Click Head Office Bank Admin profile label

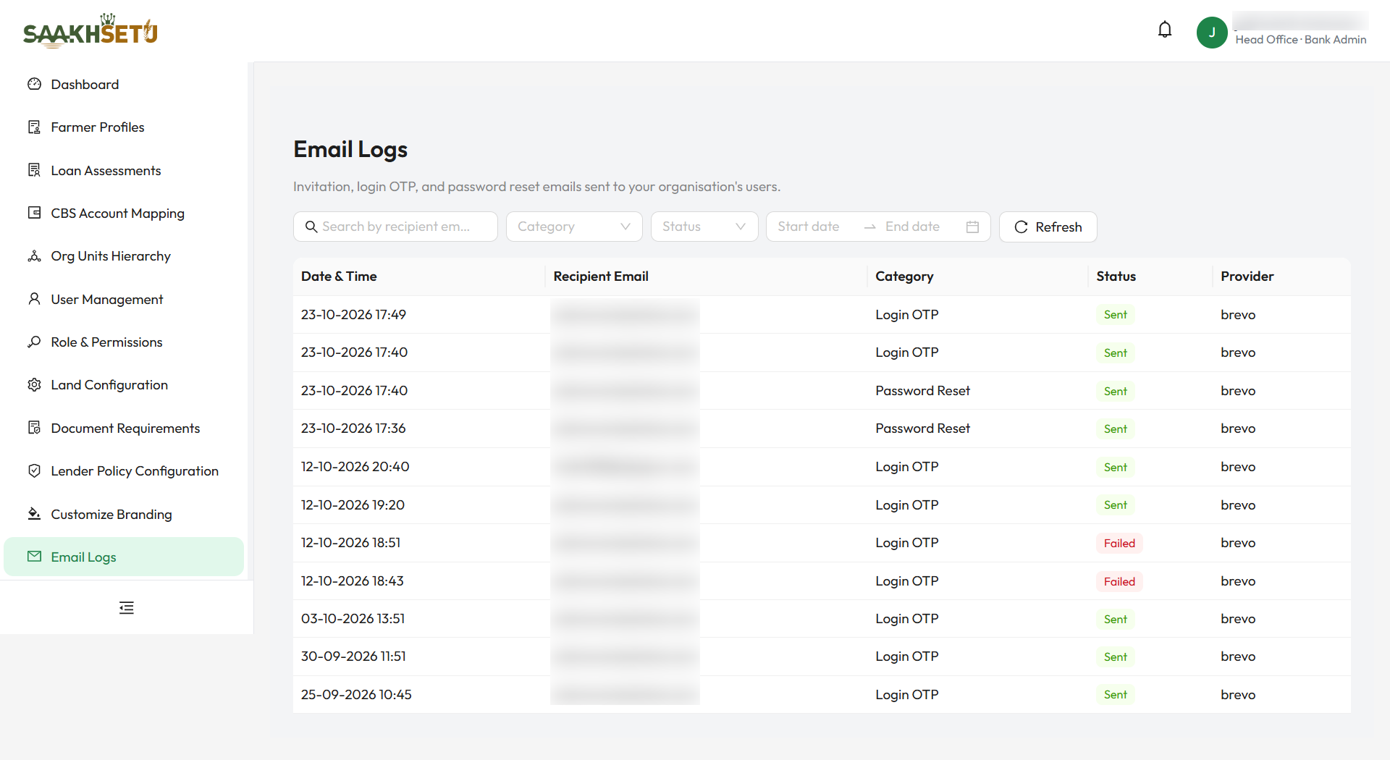click(1301, 40)
